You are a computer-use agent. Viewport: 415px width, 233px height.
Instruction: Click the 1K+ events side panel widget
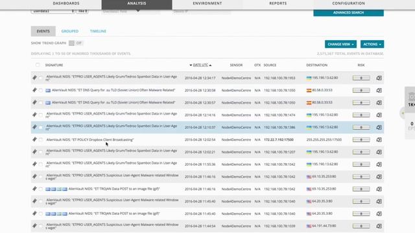pyautogui.click(x=410, y=100)
